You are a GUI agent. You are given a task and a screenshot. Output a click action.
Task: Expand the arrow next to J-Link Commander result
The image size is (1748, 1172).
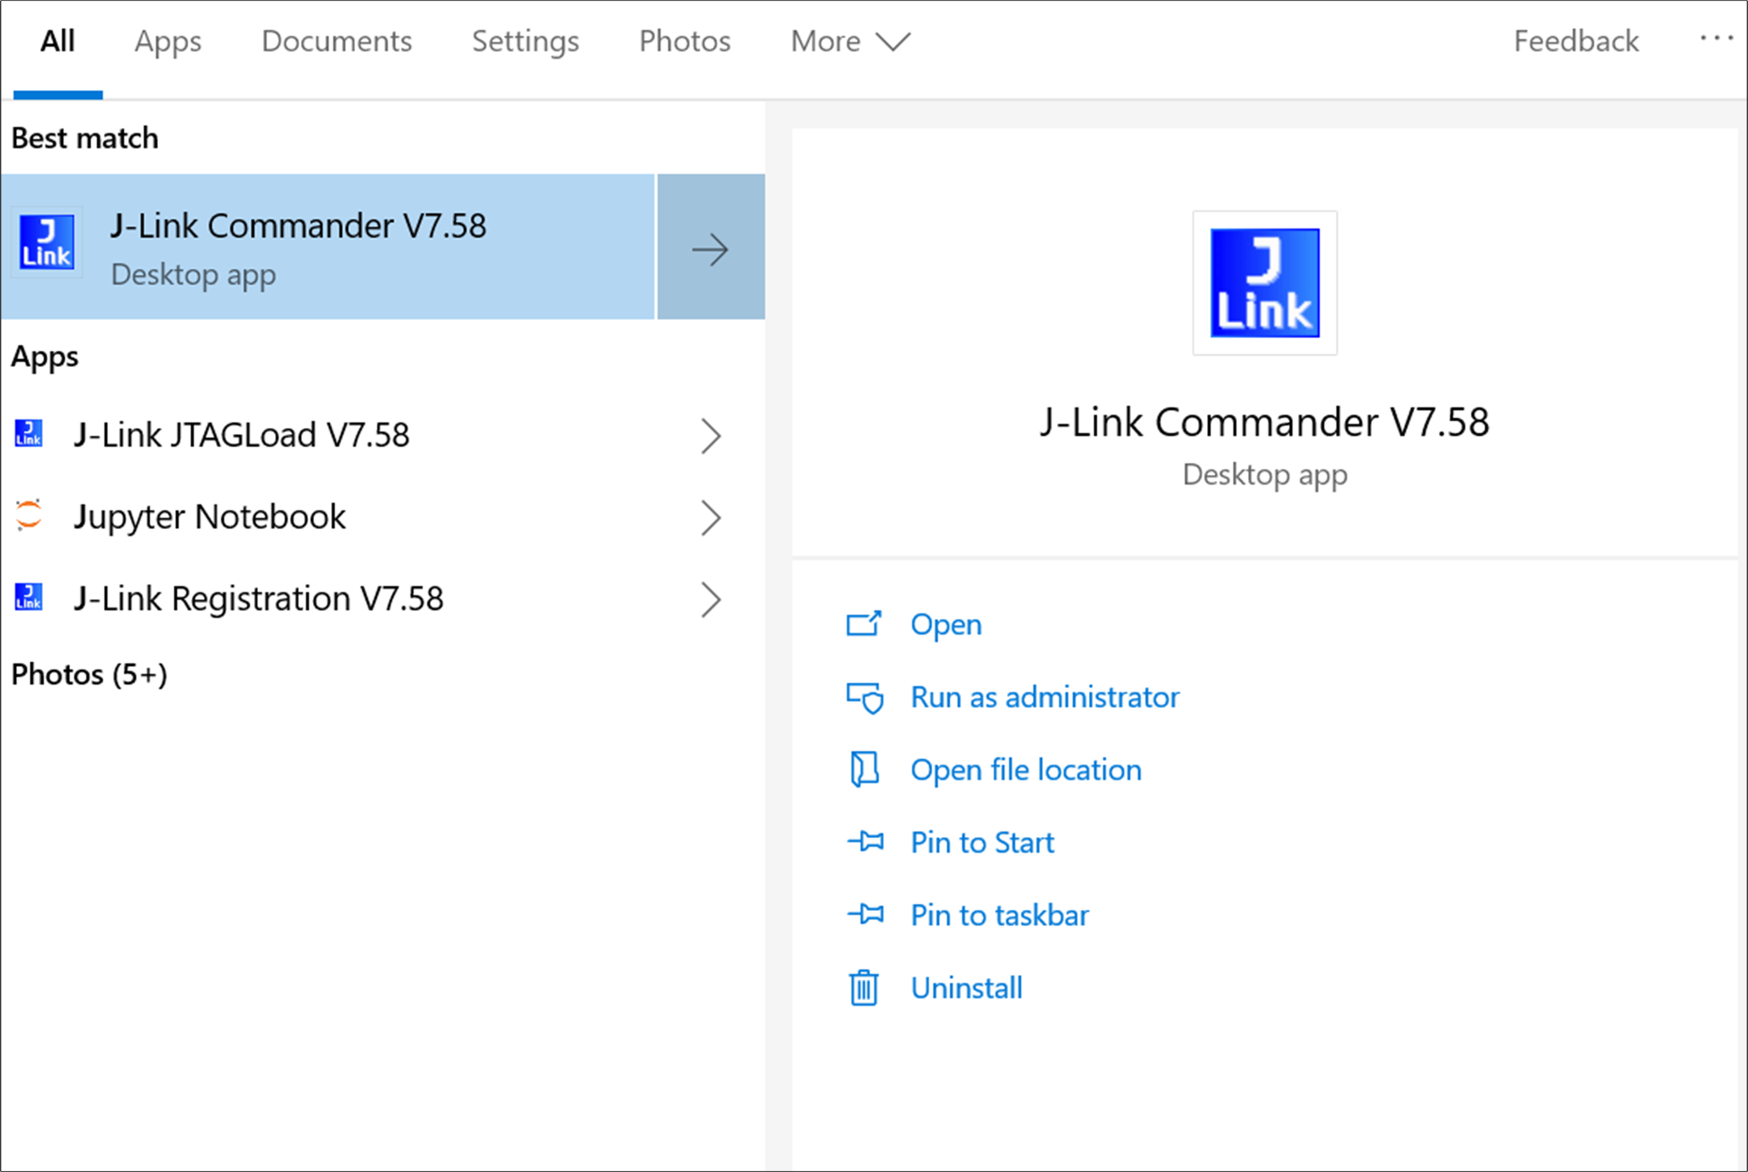[711, 247]
